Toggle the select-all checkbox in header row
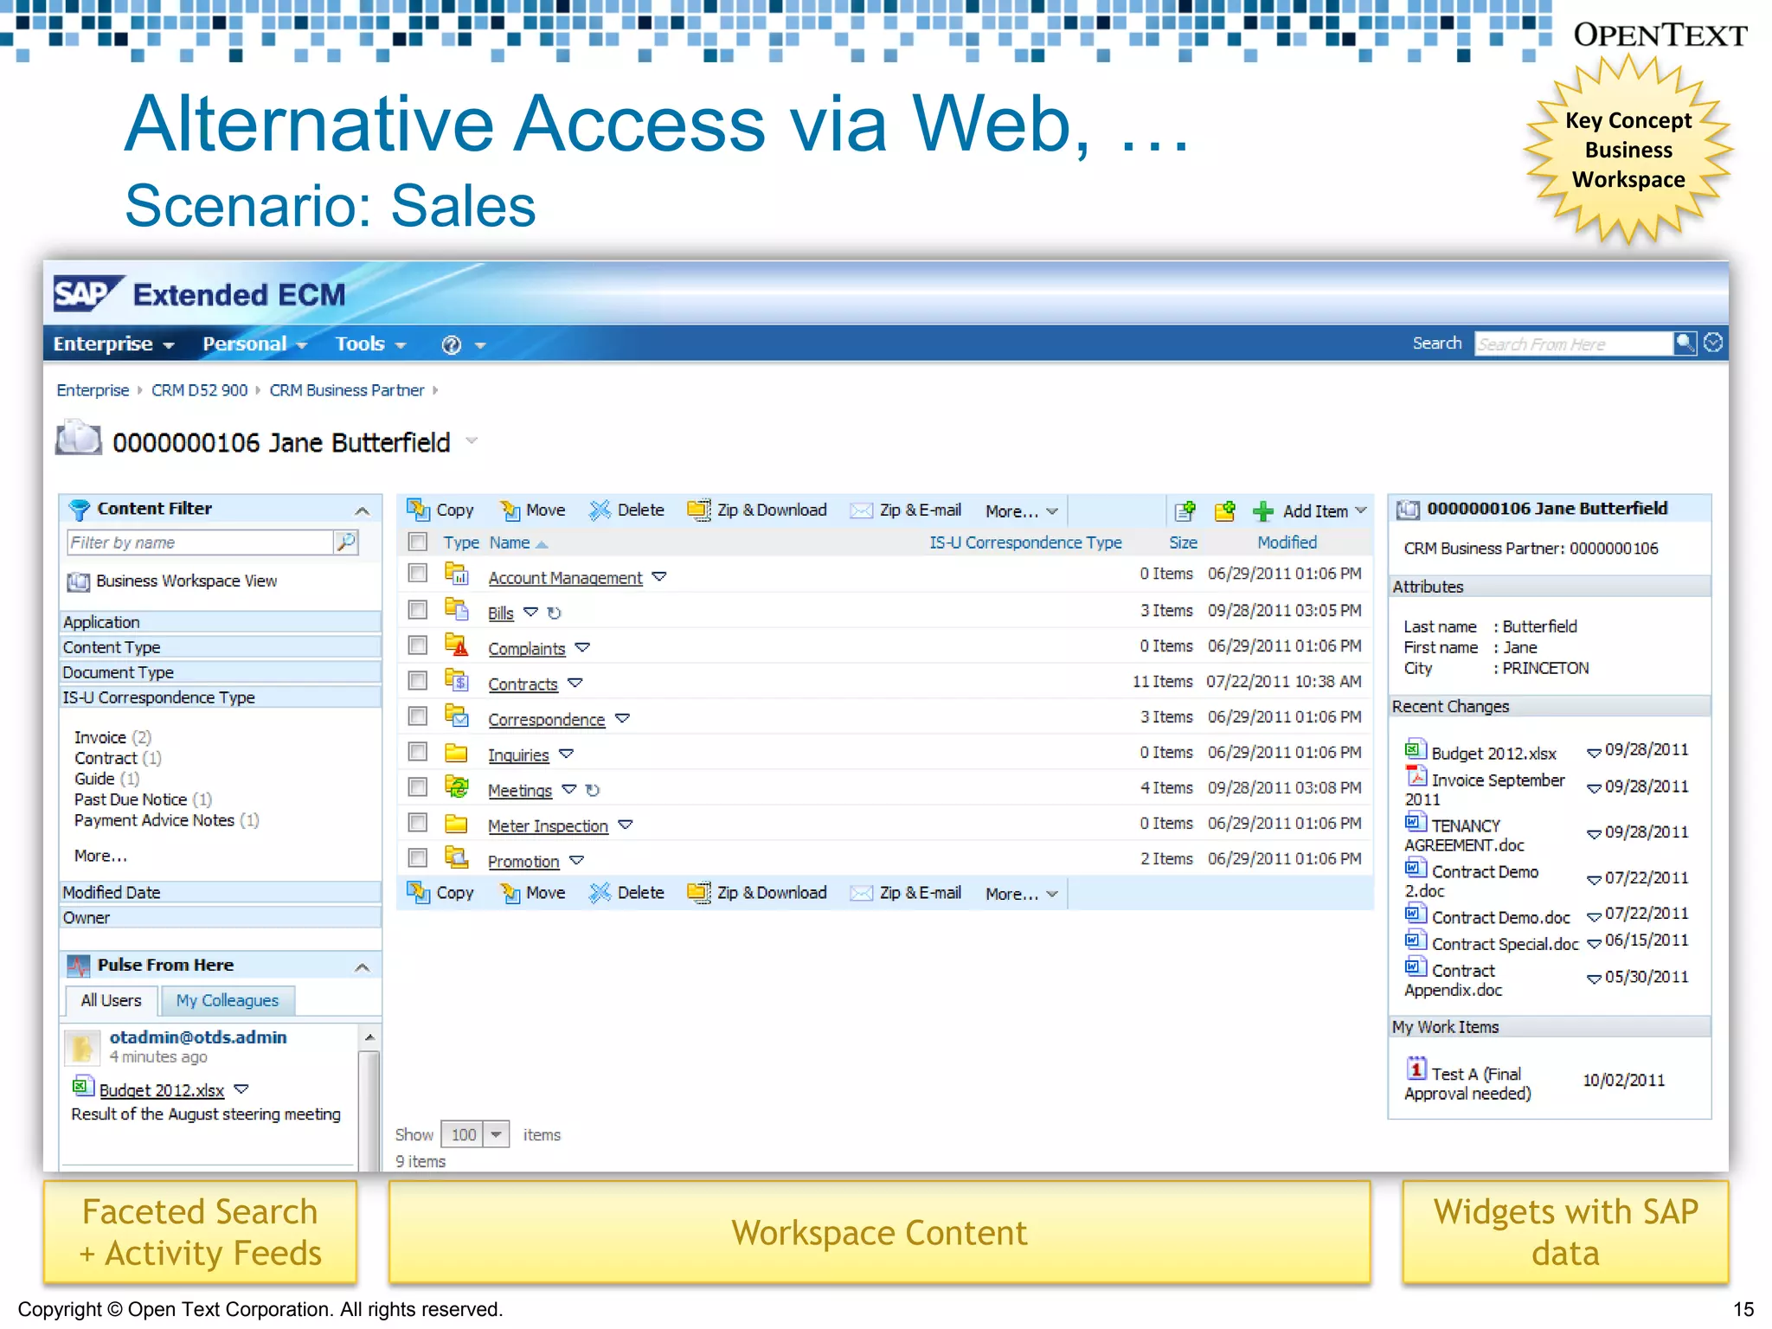The width and height of the screenshot is (1772, 1329). click(x=418, y=542)
